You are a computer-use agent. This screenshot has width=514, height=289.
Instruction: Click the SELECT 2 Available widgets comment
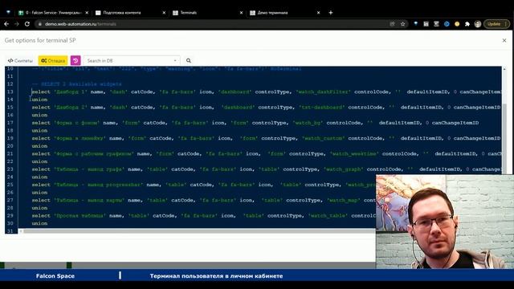[x=77, y=84]
